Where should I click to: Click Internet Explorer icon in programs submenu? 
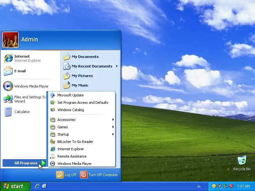53,149
